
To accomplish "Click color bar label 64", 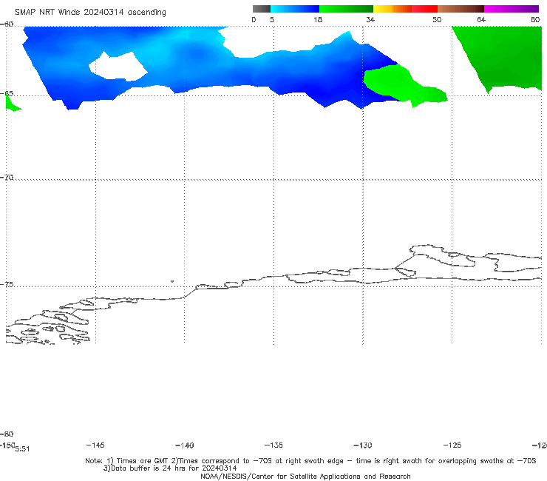I will point(481,19).
